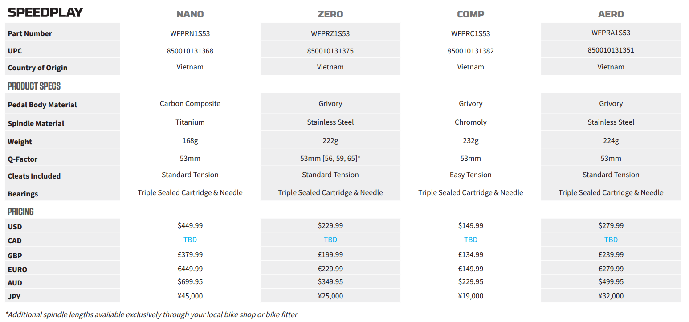The image size is (689, 322).
Task: Click the Pedal Body Material row label
Action: (42, 105)
